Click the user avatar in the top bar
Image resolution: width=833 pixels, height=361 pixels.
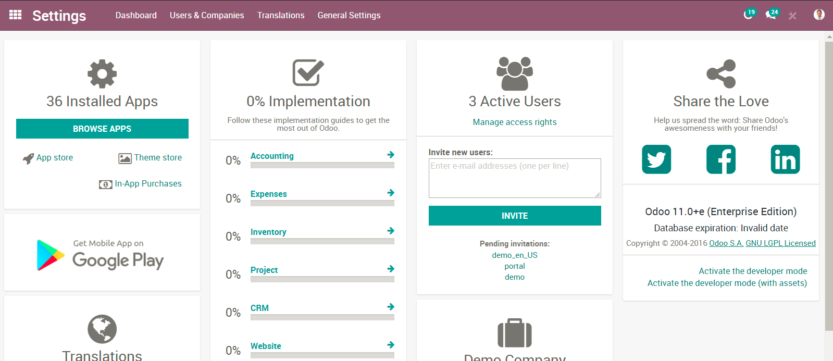click(819, 15)
